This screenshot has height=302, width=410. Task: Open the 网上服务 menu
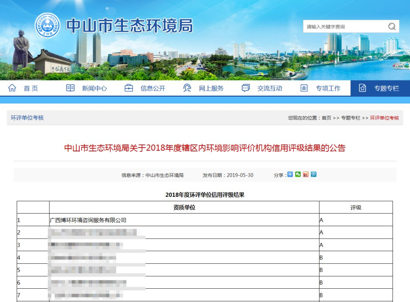[211, 88]
